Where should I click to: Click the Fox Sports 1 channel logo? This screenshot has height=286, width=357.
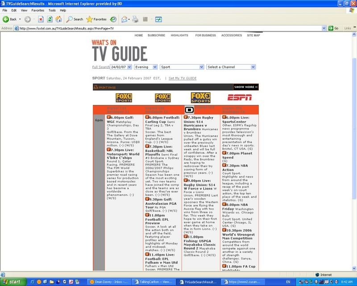coord(124,97)
